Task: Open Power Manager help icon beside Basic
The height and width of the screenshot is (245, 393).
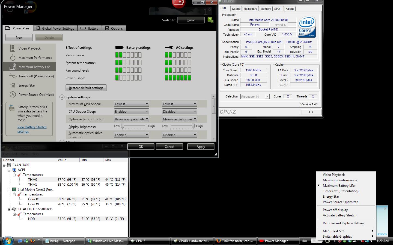Action: click(210, 20)
